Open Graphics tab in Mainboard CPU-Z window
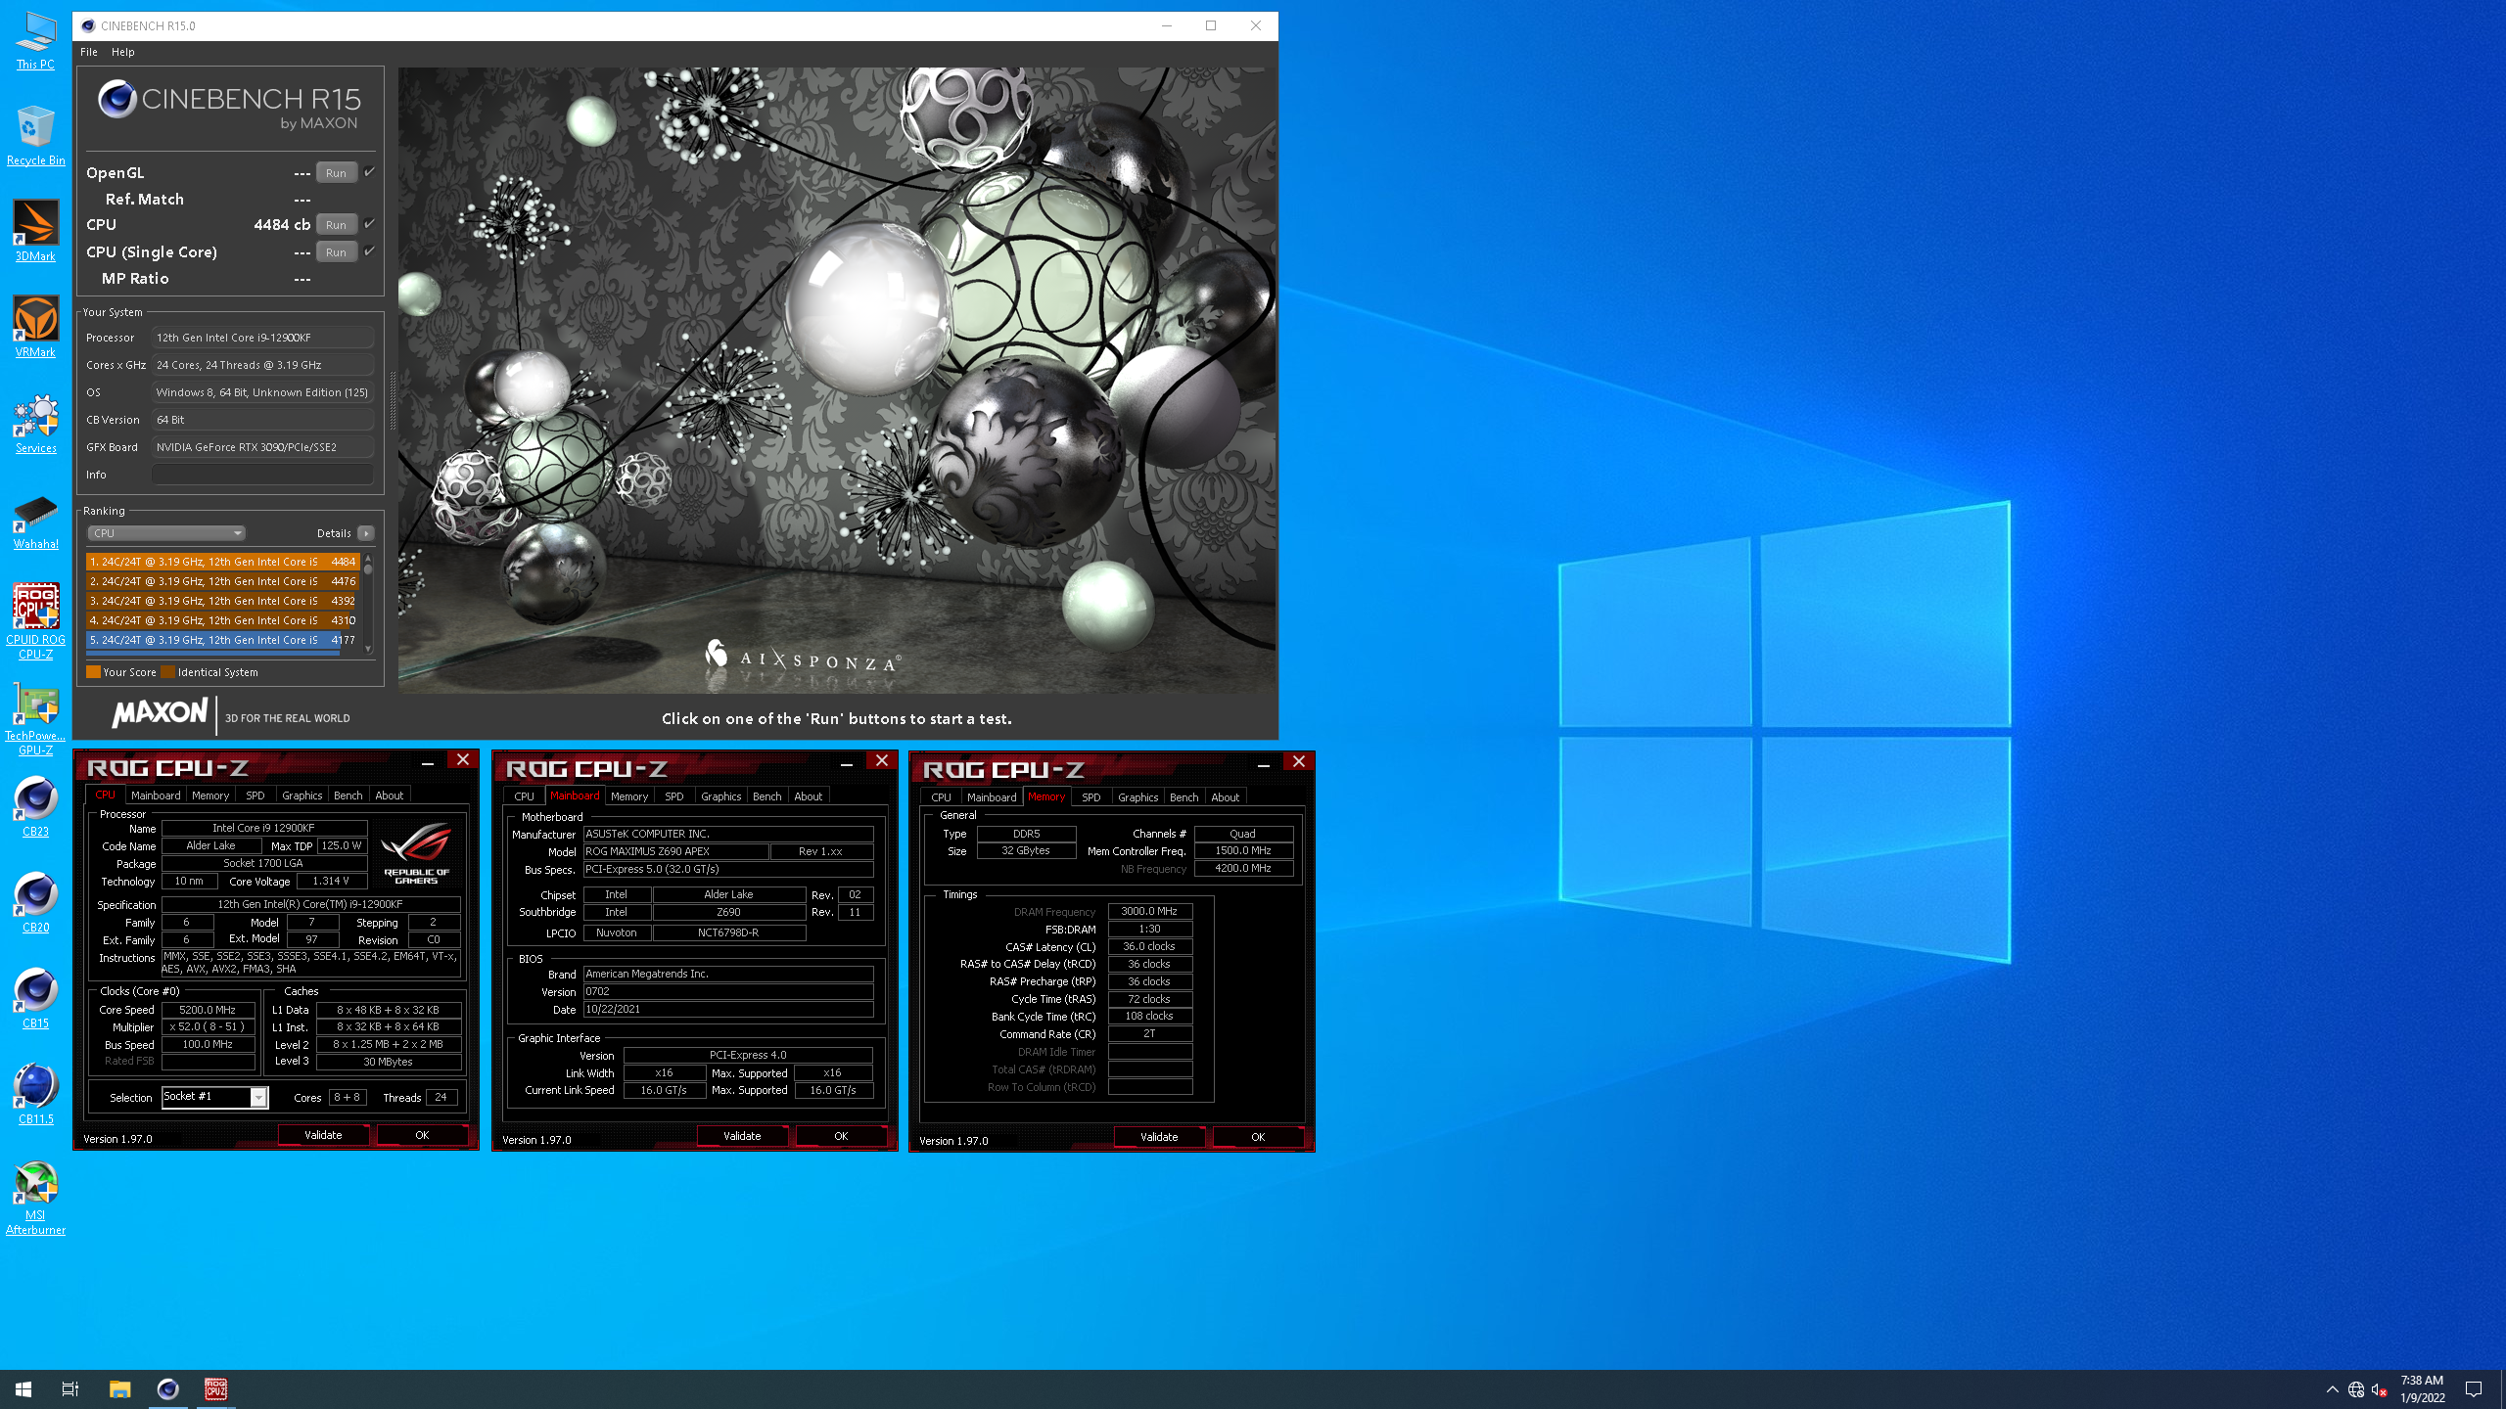 (720, 796)
